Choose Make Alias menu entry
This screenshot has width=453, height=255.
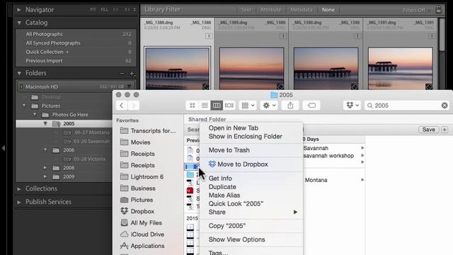224,195
